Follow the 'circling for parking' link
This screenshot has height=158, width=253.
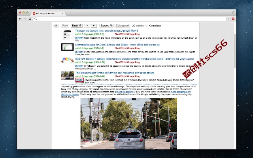point(124,92)
